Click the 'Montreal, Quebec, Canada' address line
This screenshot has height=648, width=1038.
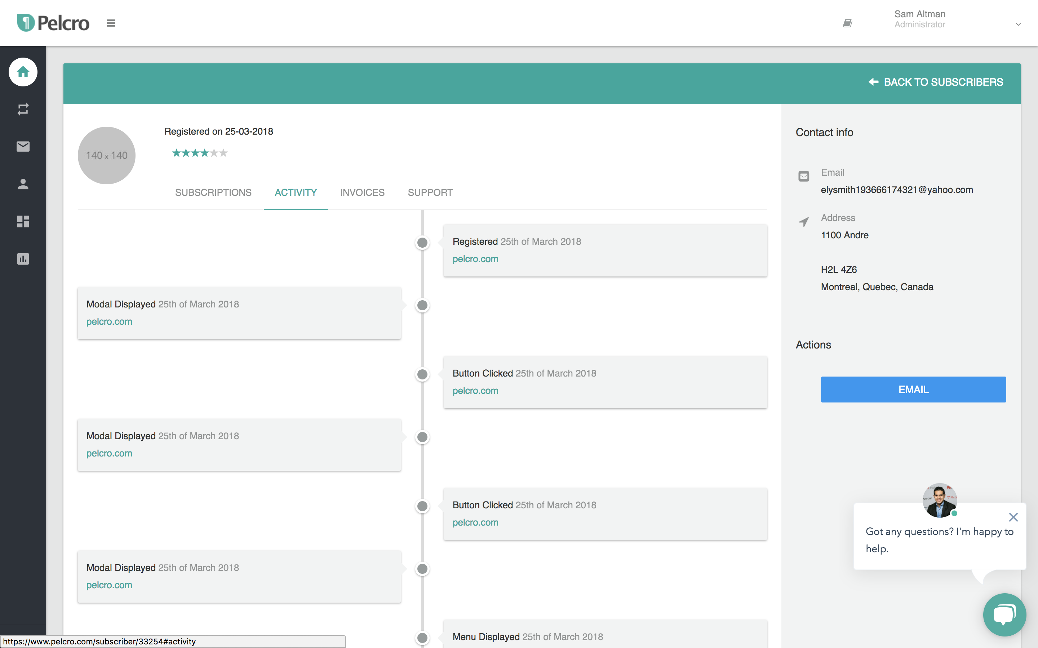(x=877, y=287)
